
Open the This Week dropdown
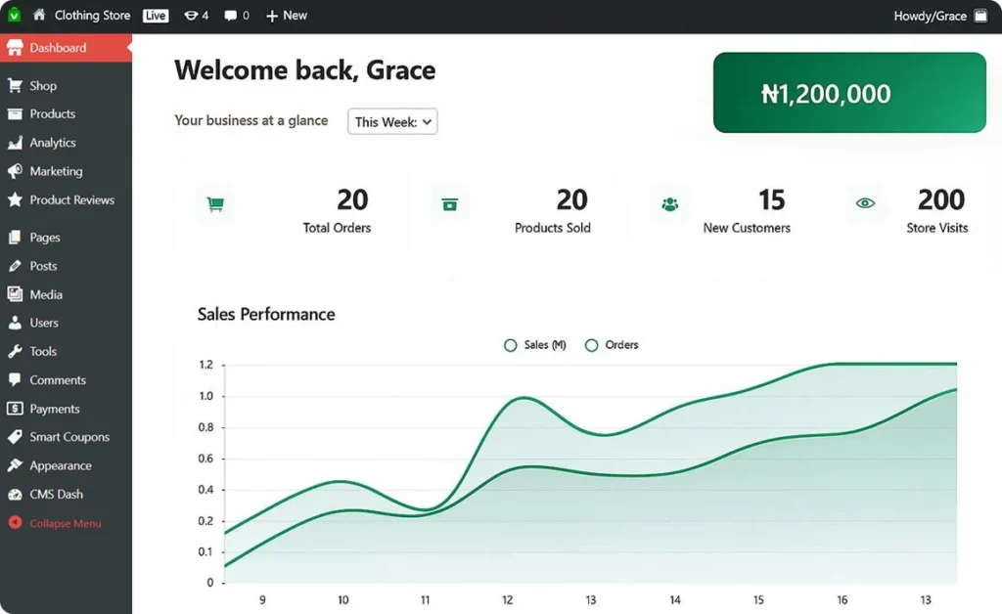pyautogui.click(x=391, y=121)
